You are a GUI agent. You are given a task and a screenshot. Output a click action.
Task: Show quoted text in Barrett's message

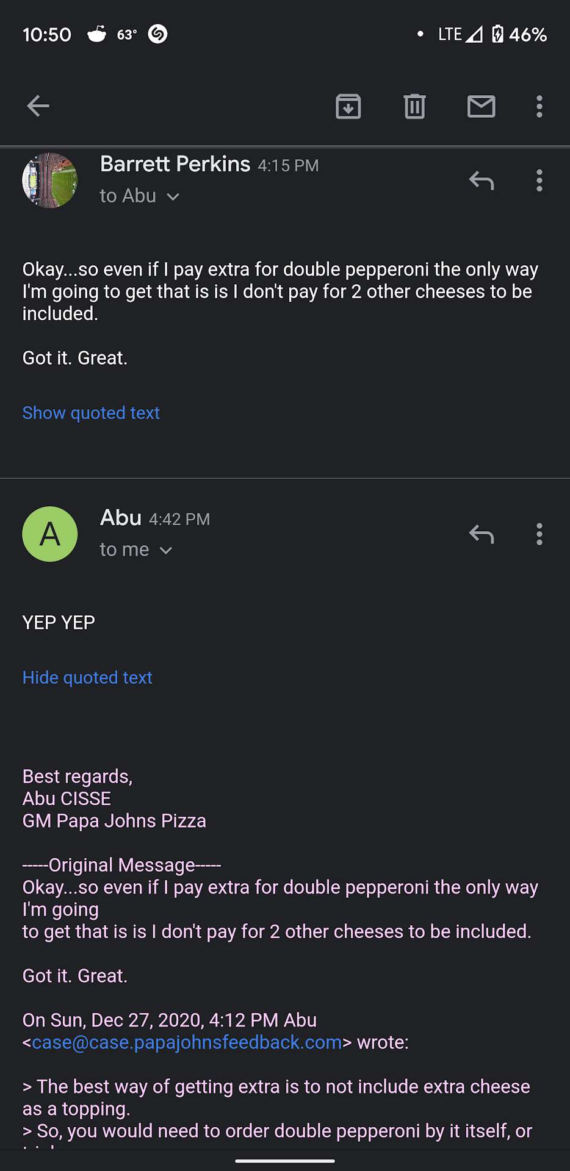tap(91, 413)
